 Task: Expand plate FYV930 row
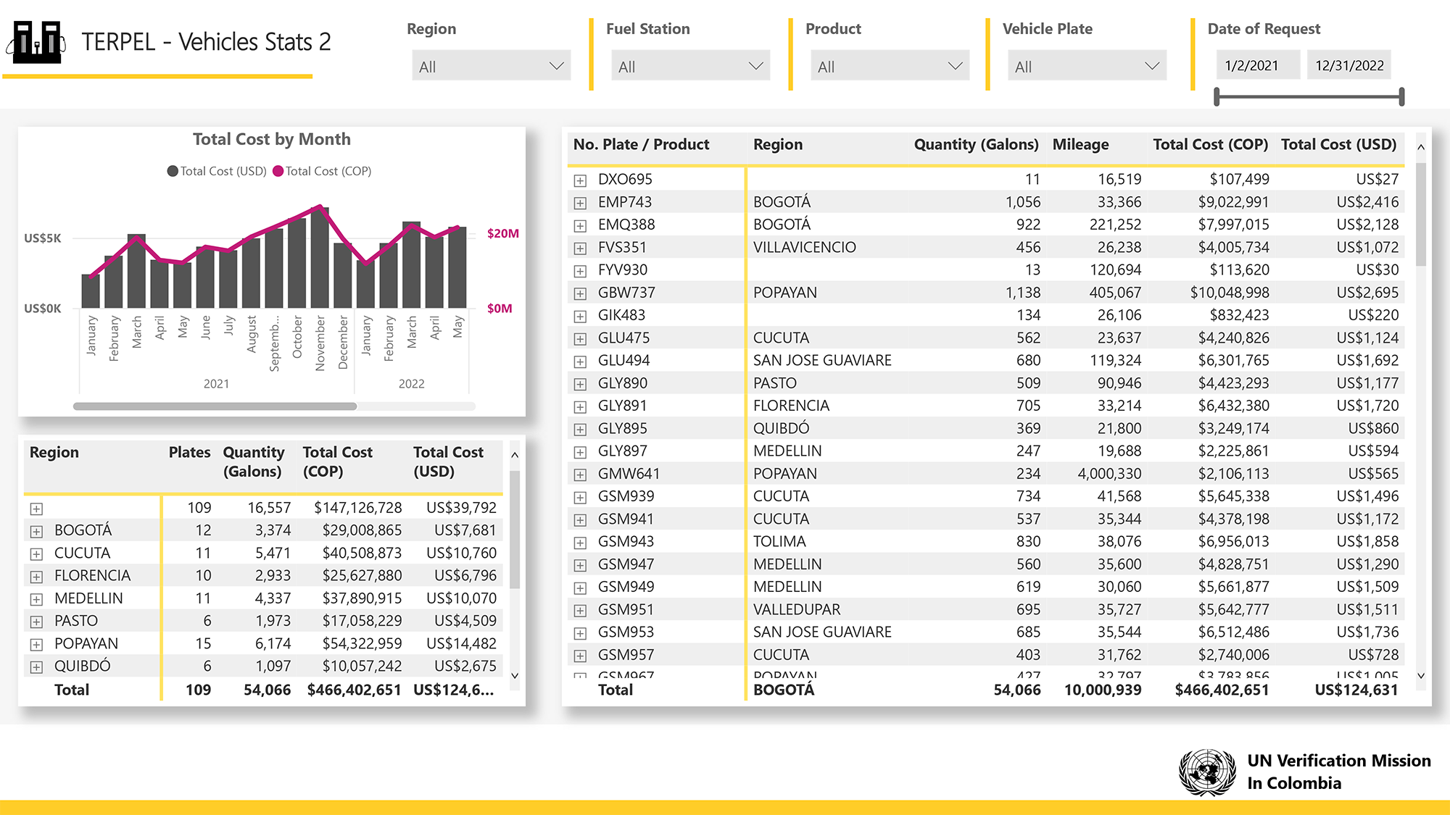[x=580, y=270]
